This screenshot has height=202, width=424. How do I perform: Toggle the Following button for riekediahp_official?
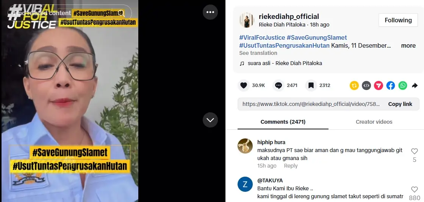398,20
